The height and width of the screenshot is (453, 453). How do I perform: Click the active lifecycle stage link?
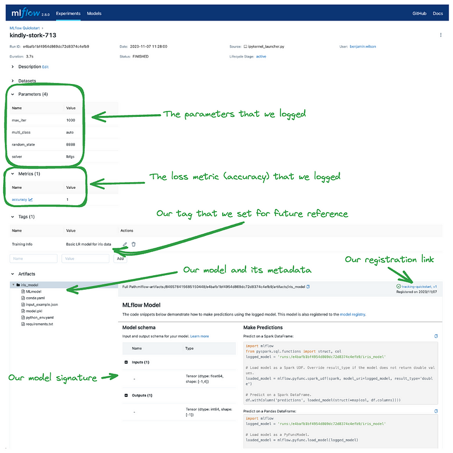pyautogui.click(x=261, y=57)
